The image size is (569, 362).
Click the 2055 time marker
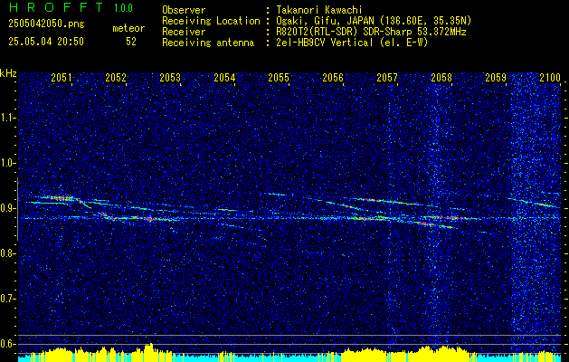click(279, 77)
